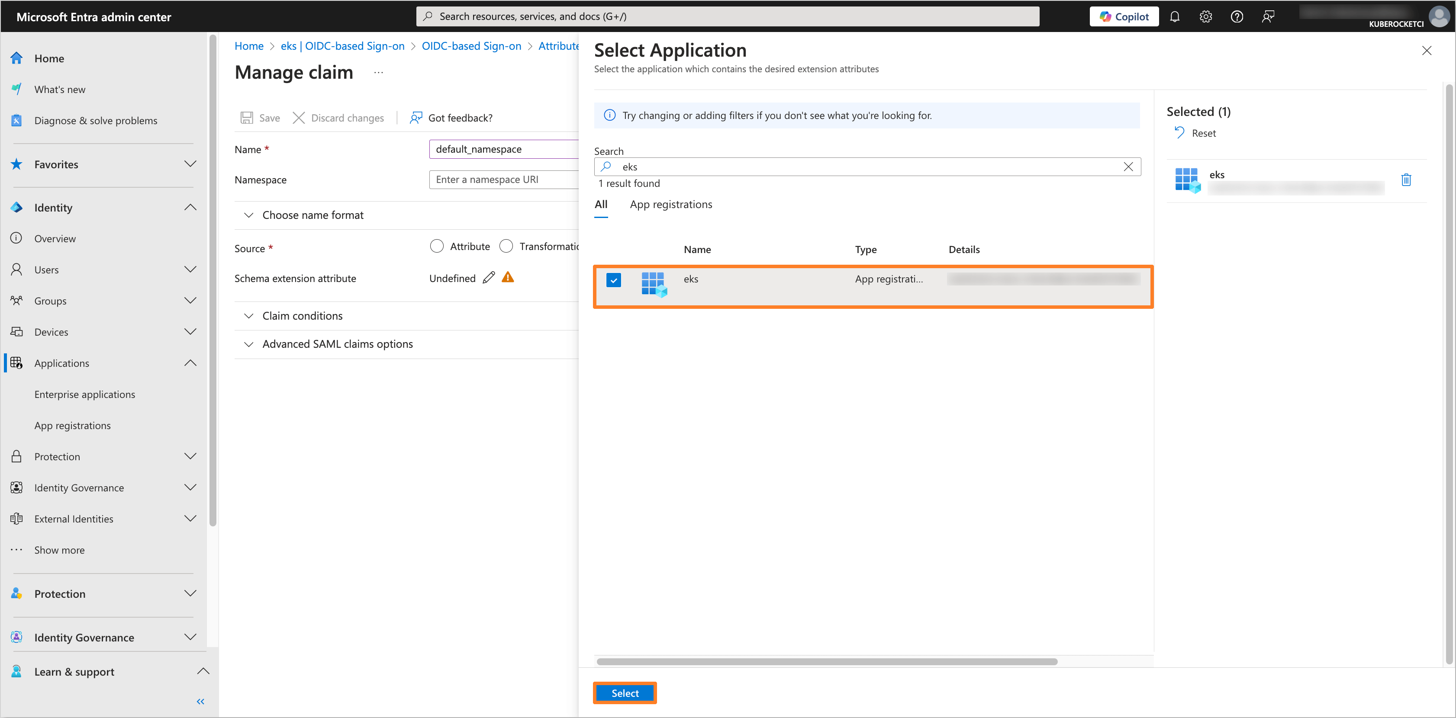The image size is (1456, 718).
Task: Open the Help question mark icon
Action: [x=1237, y=16]
